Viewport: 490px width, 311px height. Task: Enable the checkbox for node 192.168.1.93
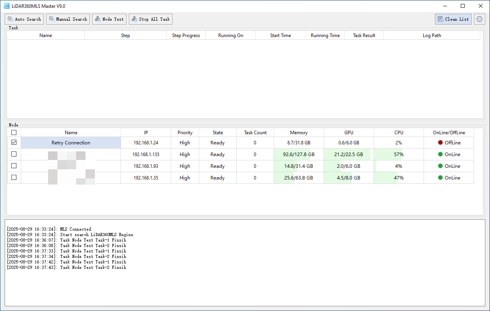pyautogui.click(x=14, y=166)
